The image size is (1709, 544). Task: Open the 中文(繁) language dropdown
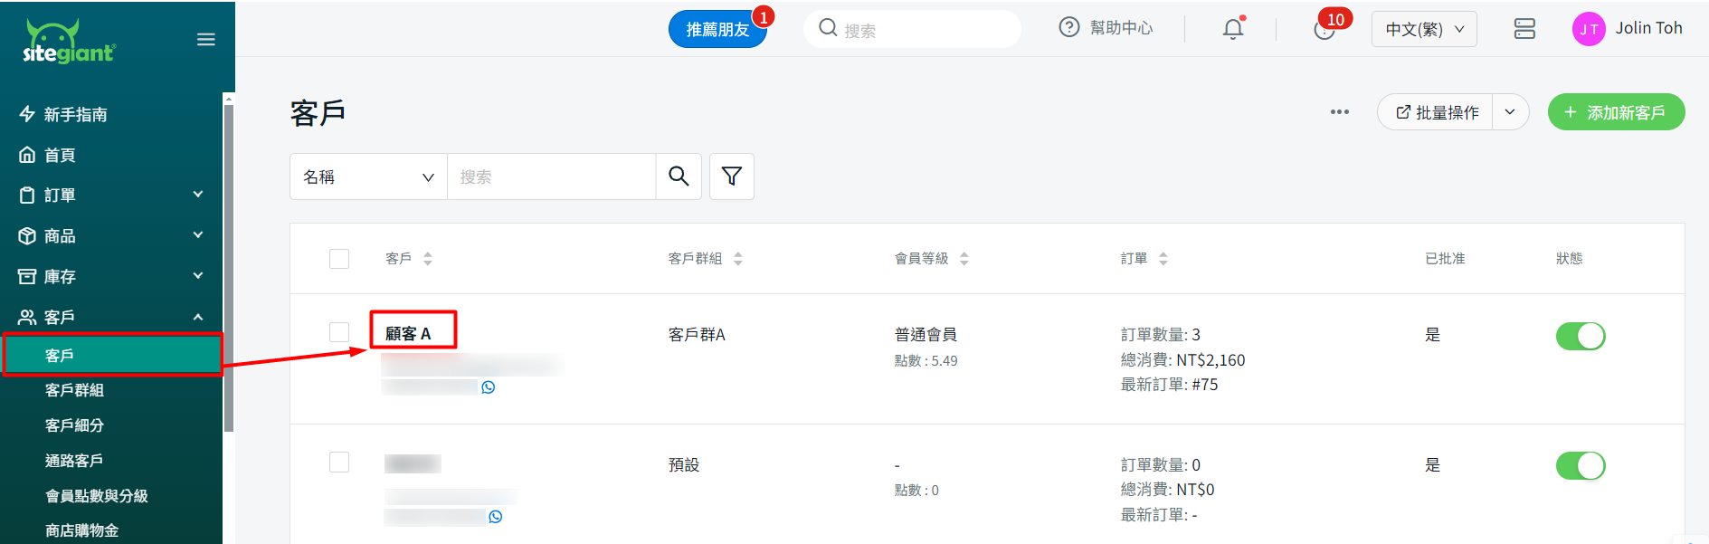1424,29
